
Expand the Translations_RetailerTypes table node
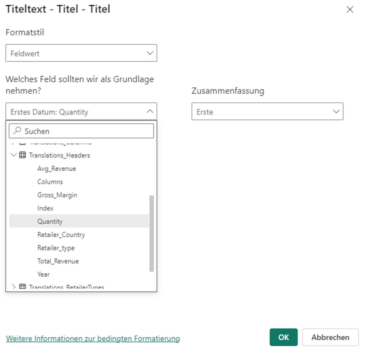click(14, 287)
